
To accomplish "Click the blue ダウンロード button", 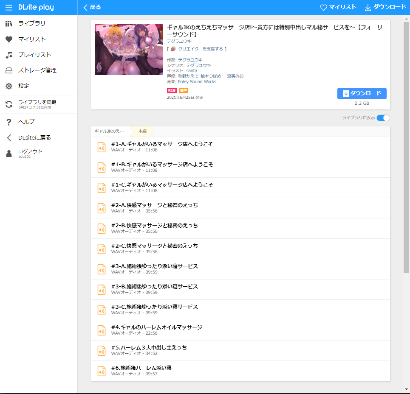I will point(362,93).
